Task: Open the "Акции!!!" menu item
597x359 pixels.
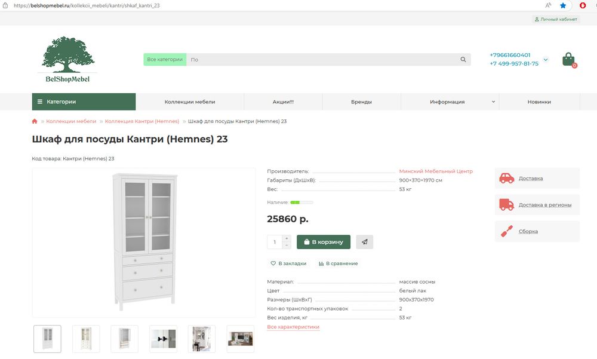Action: tap(283, 102)
